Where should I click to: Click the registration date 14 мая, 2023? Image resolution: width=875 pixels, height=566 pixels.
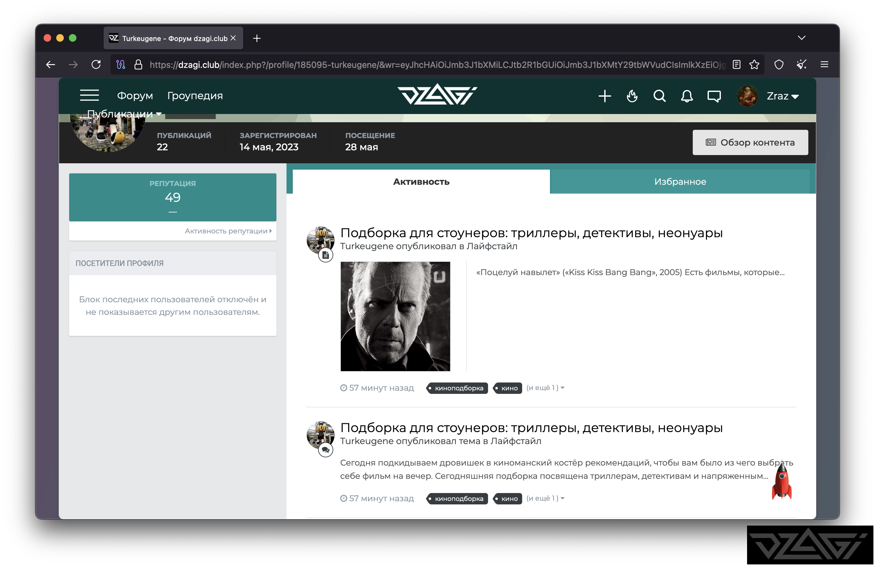[269, 147]
